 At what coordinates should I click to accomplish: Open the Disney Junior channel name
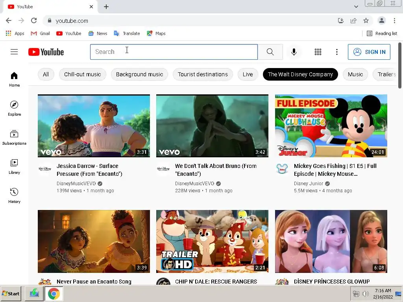(309, 184)
